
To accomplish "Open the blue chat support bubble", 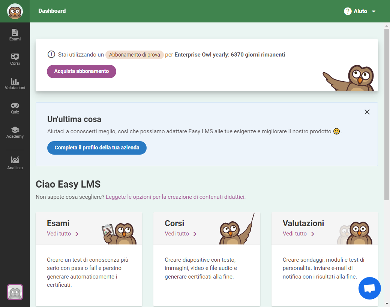I will (370, 288).
